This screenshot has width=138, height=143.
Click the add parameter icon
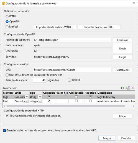point(128,88)
